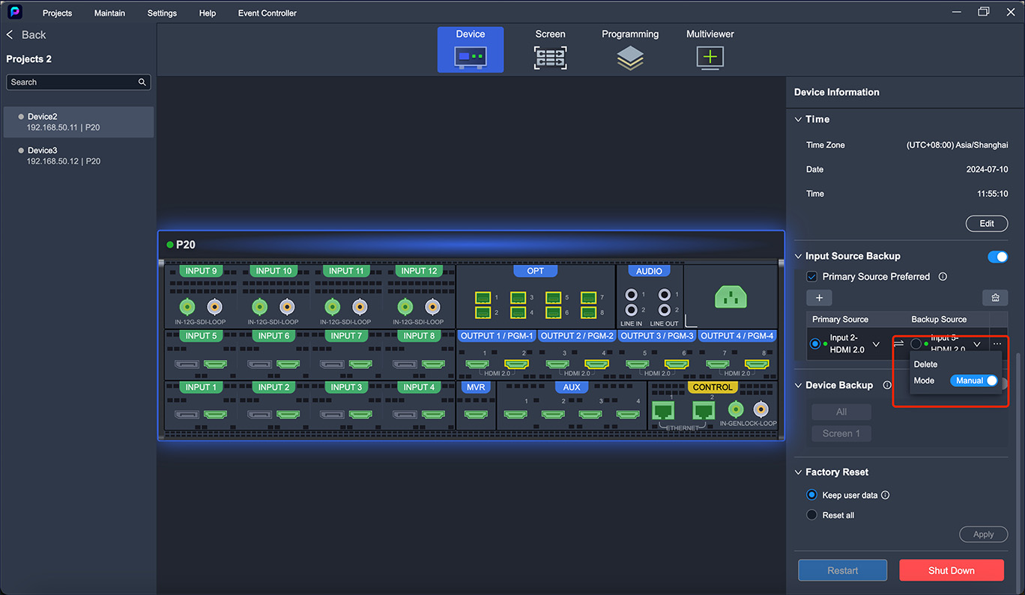Select OPT port 1

[483, 298]
